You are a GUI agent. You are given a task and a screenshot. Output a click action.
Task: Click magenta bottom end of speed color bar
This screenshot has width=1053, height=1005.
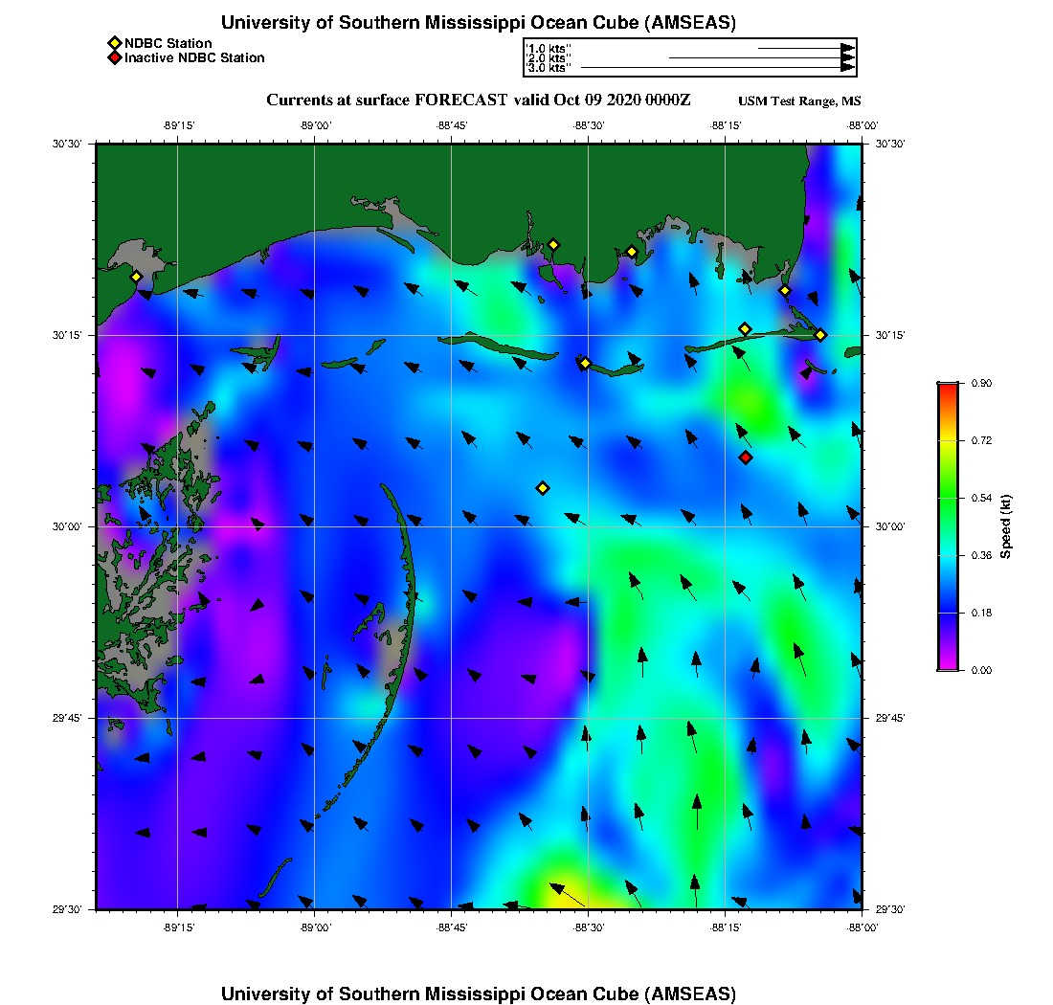[x=947, y=666]
